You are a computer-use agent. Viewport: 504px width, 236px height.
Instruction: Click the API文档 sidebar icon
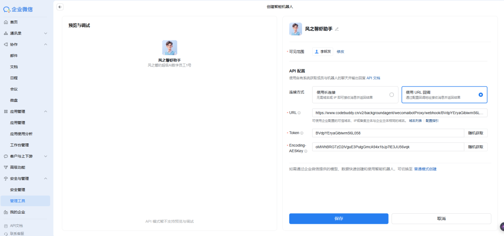[6, 226]
